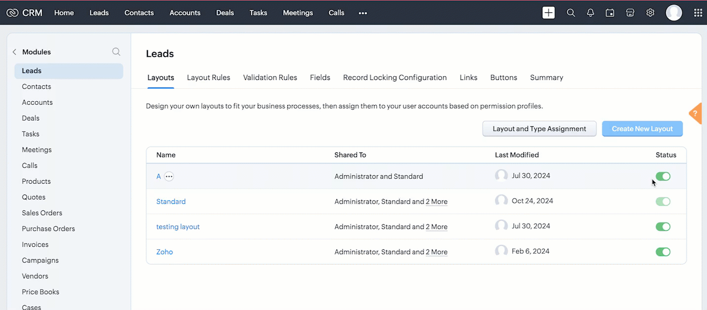707x310 pixels.
Task: Open the Setup gear icon
Action: (x=650, y=13)
